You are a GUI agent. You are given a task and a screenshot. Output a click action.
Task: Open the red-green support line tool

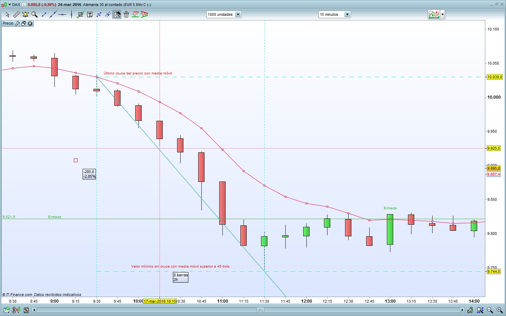click(x=135, y=14)
